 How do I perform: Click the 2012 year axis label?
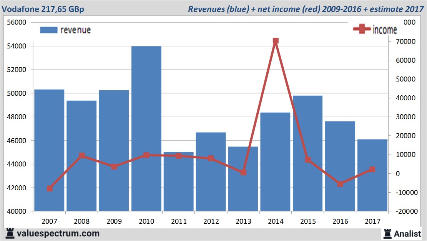pos(211,221)
